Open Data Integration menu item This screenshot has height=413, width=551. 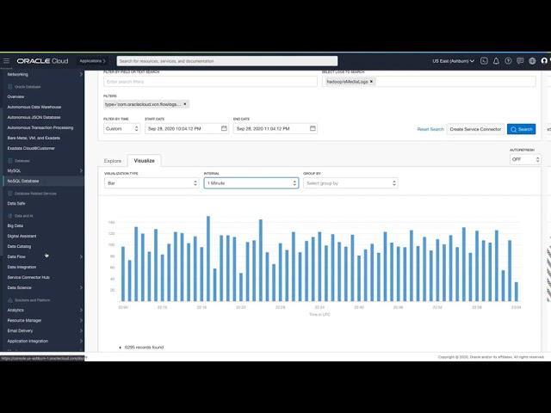coord(22,267)
